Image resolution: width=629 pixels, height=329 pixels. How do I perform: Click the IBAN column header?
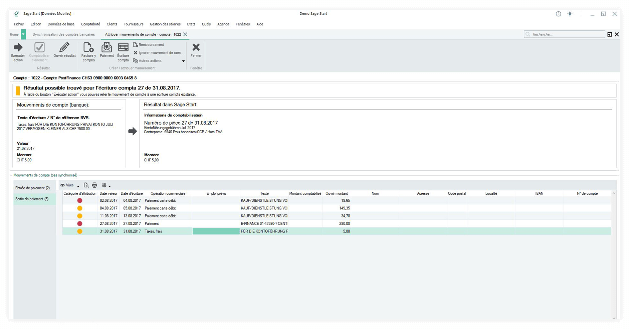click(539, 193)
